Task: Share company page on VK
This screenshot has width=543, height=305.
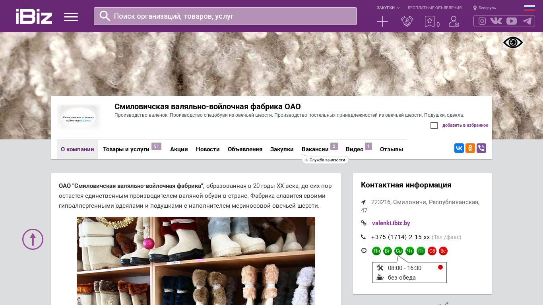Action: coord(459,148)
